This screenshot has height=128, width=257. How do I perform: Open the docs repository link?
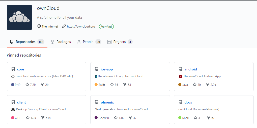(188, 103)
